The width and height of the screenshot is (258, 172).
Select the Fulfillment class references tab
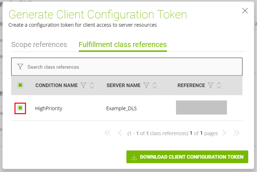point(122,44)
